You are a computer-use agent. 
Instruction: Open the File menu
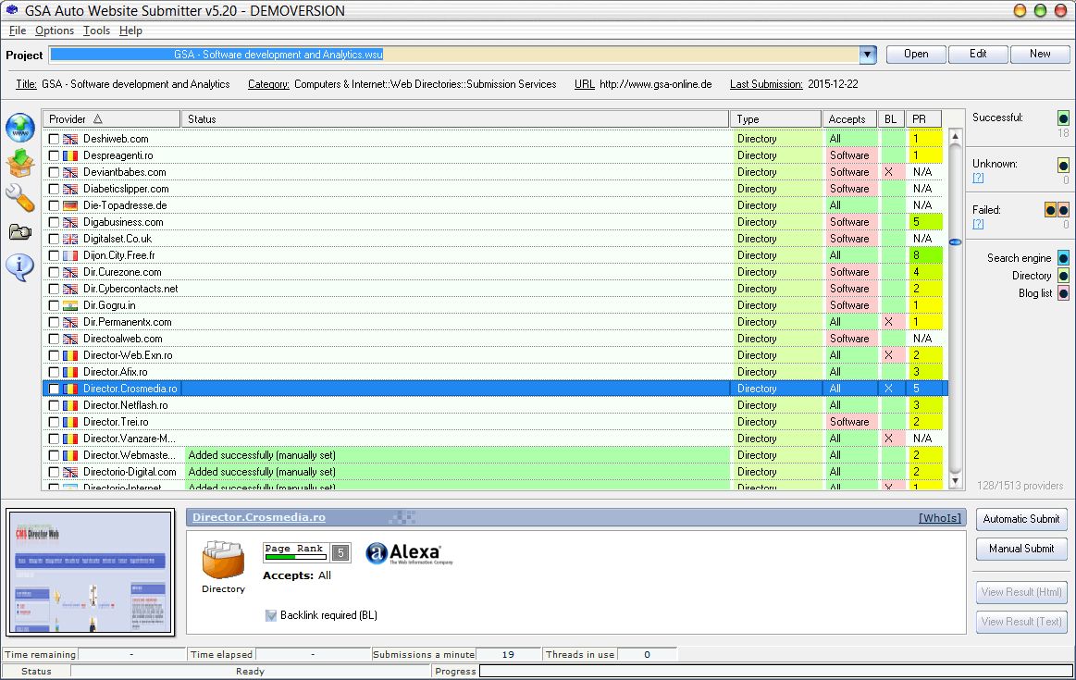coord(18,31)
